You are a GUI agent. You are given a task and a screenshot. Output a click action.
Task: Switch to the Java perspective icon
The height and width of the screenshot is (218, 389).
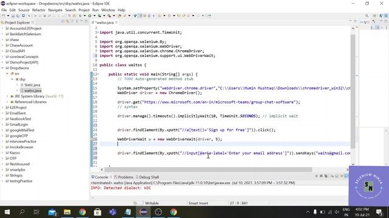point(381,16)
